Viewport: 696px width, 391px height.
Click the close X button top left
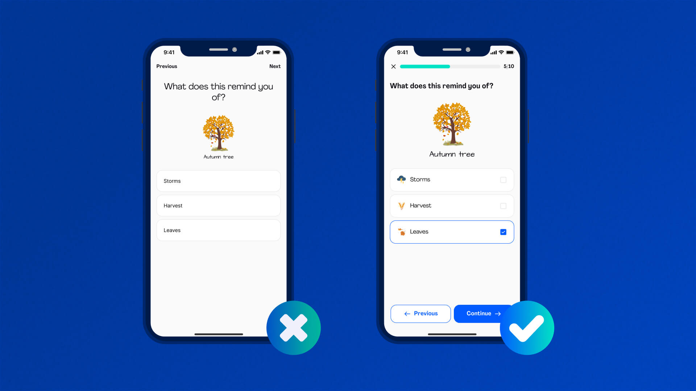click(393, 66)
